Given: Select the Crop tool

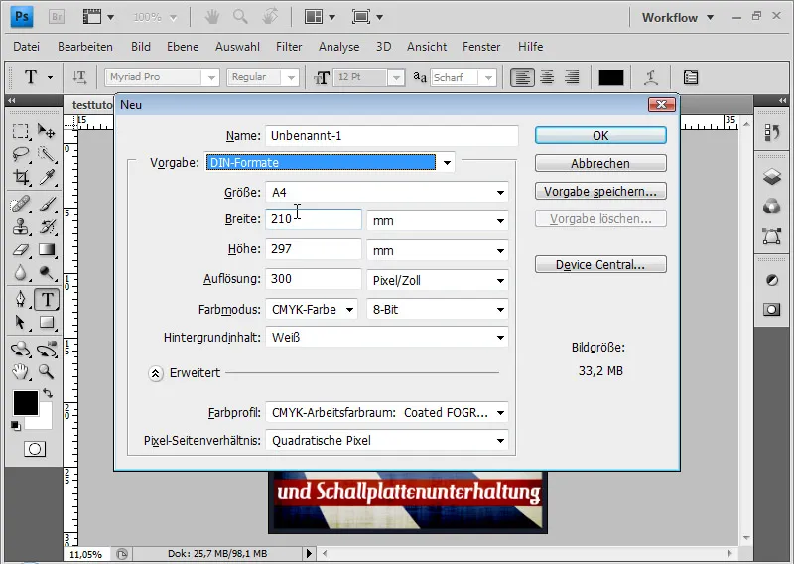Looking at the screenshot, I should pos(20,177).
